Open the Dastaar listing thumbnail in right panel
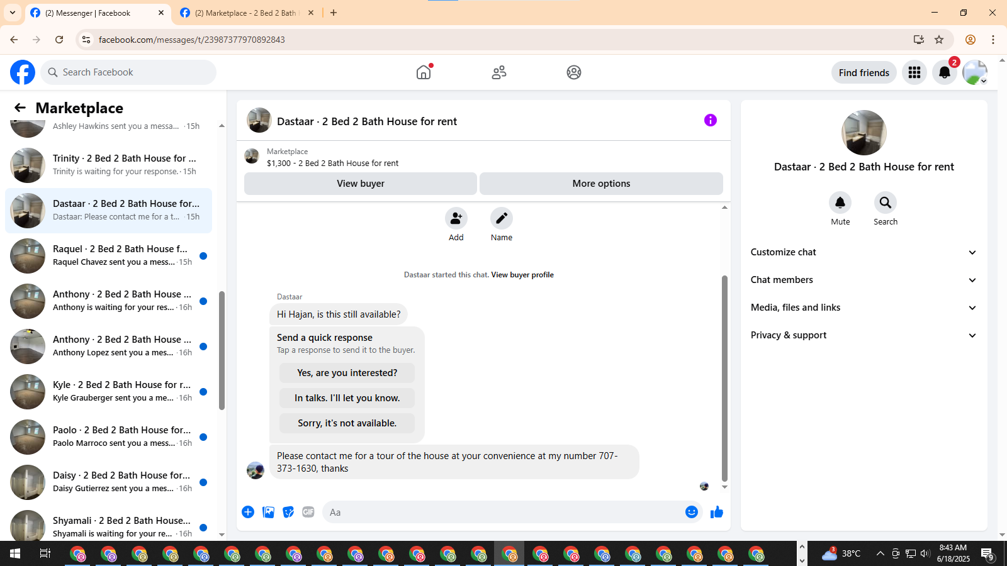The image size is (1007, 566). pyautogui.click(x=864, y=133)
